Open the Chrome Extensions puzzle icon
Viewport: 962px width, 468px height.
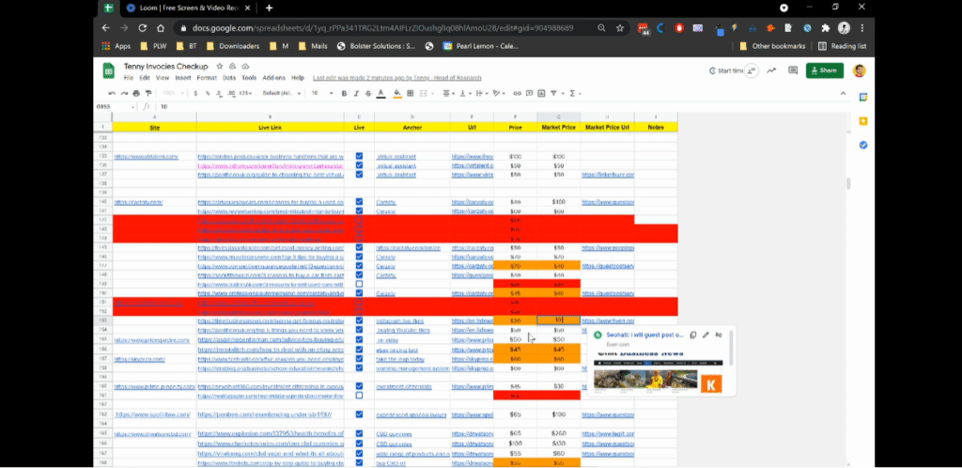point(825,28)
